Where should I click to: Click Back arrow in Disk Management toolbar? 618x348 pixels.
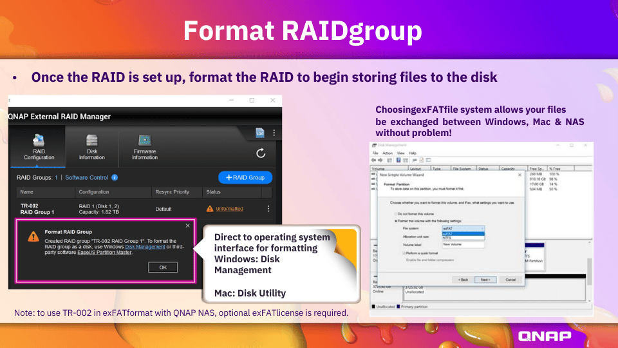(373, 160)
